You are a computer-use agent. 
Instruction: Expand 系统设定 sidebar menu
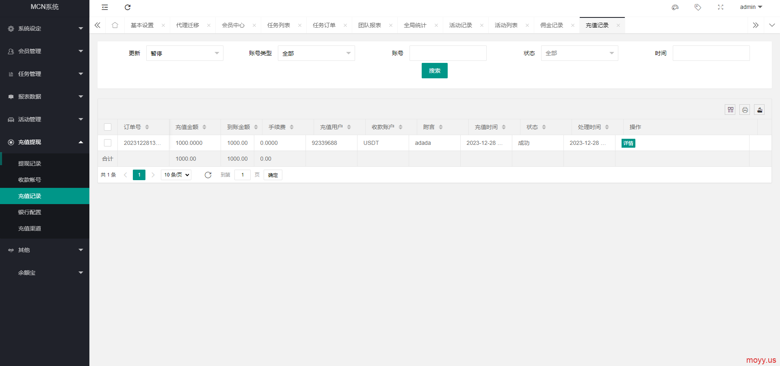click(x=45, y=28)
